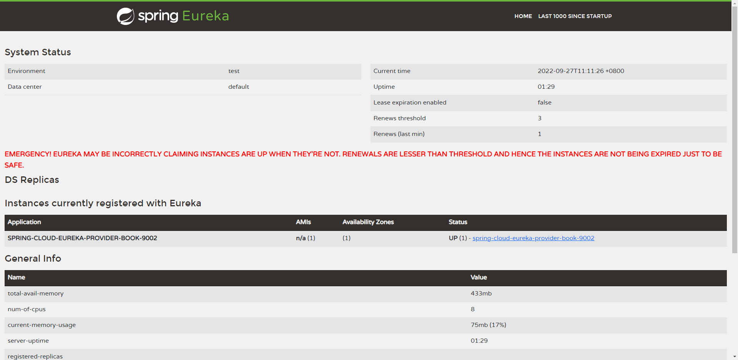Click scrollbar up arrow

click(x=735, y=3)
